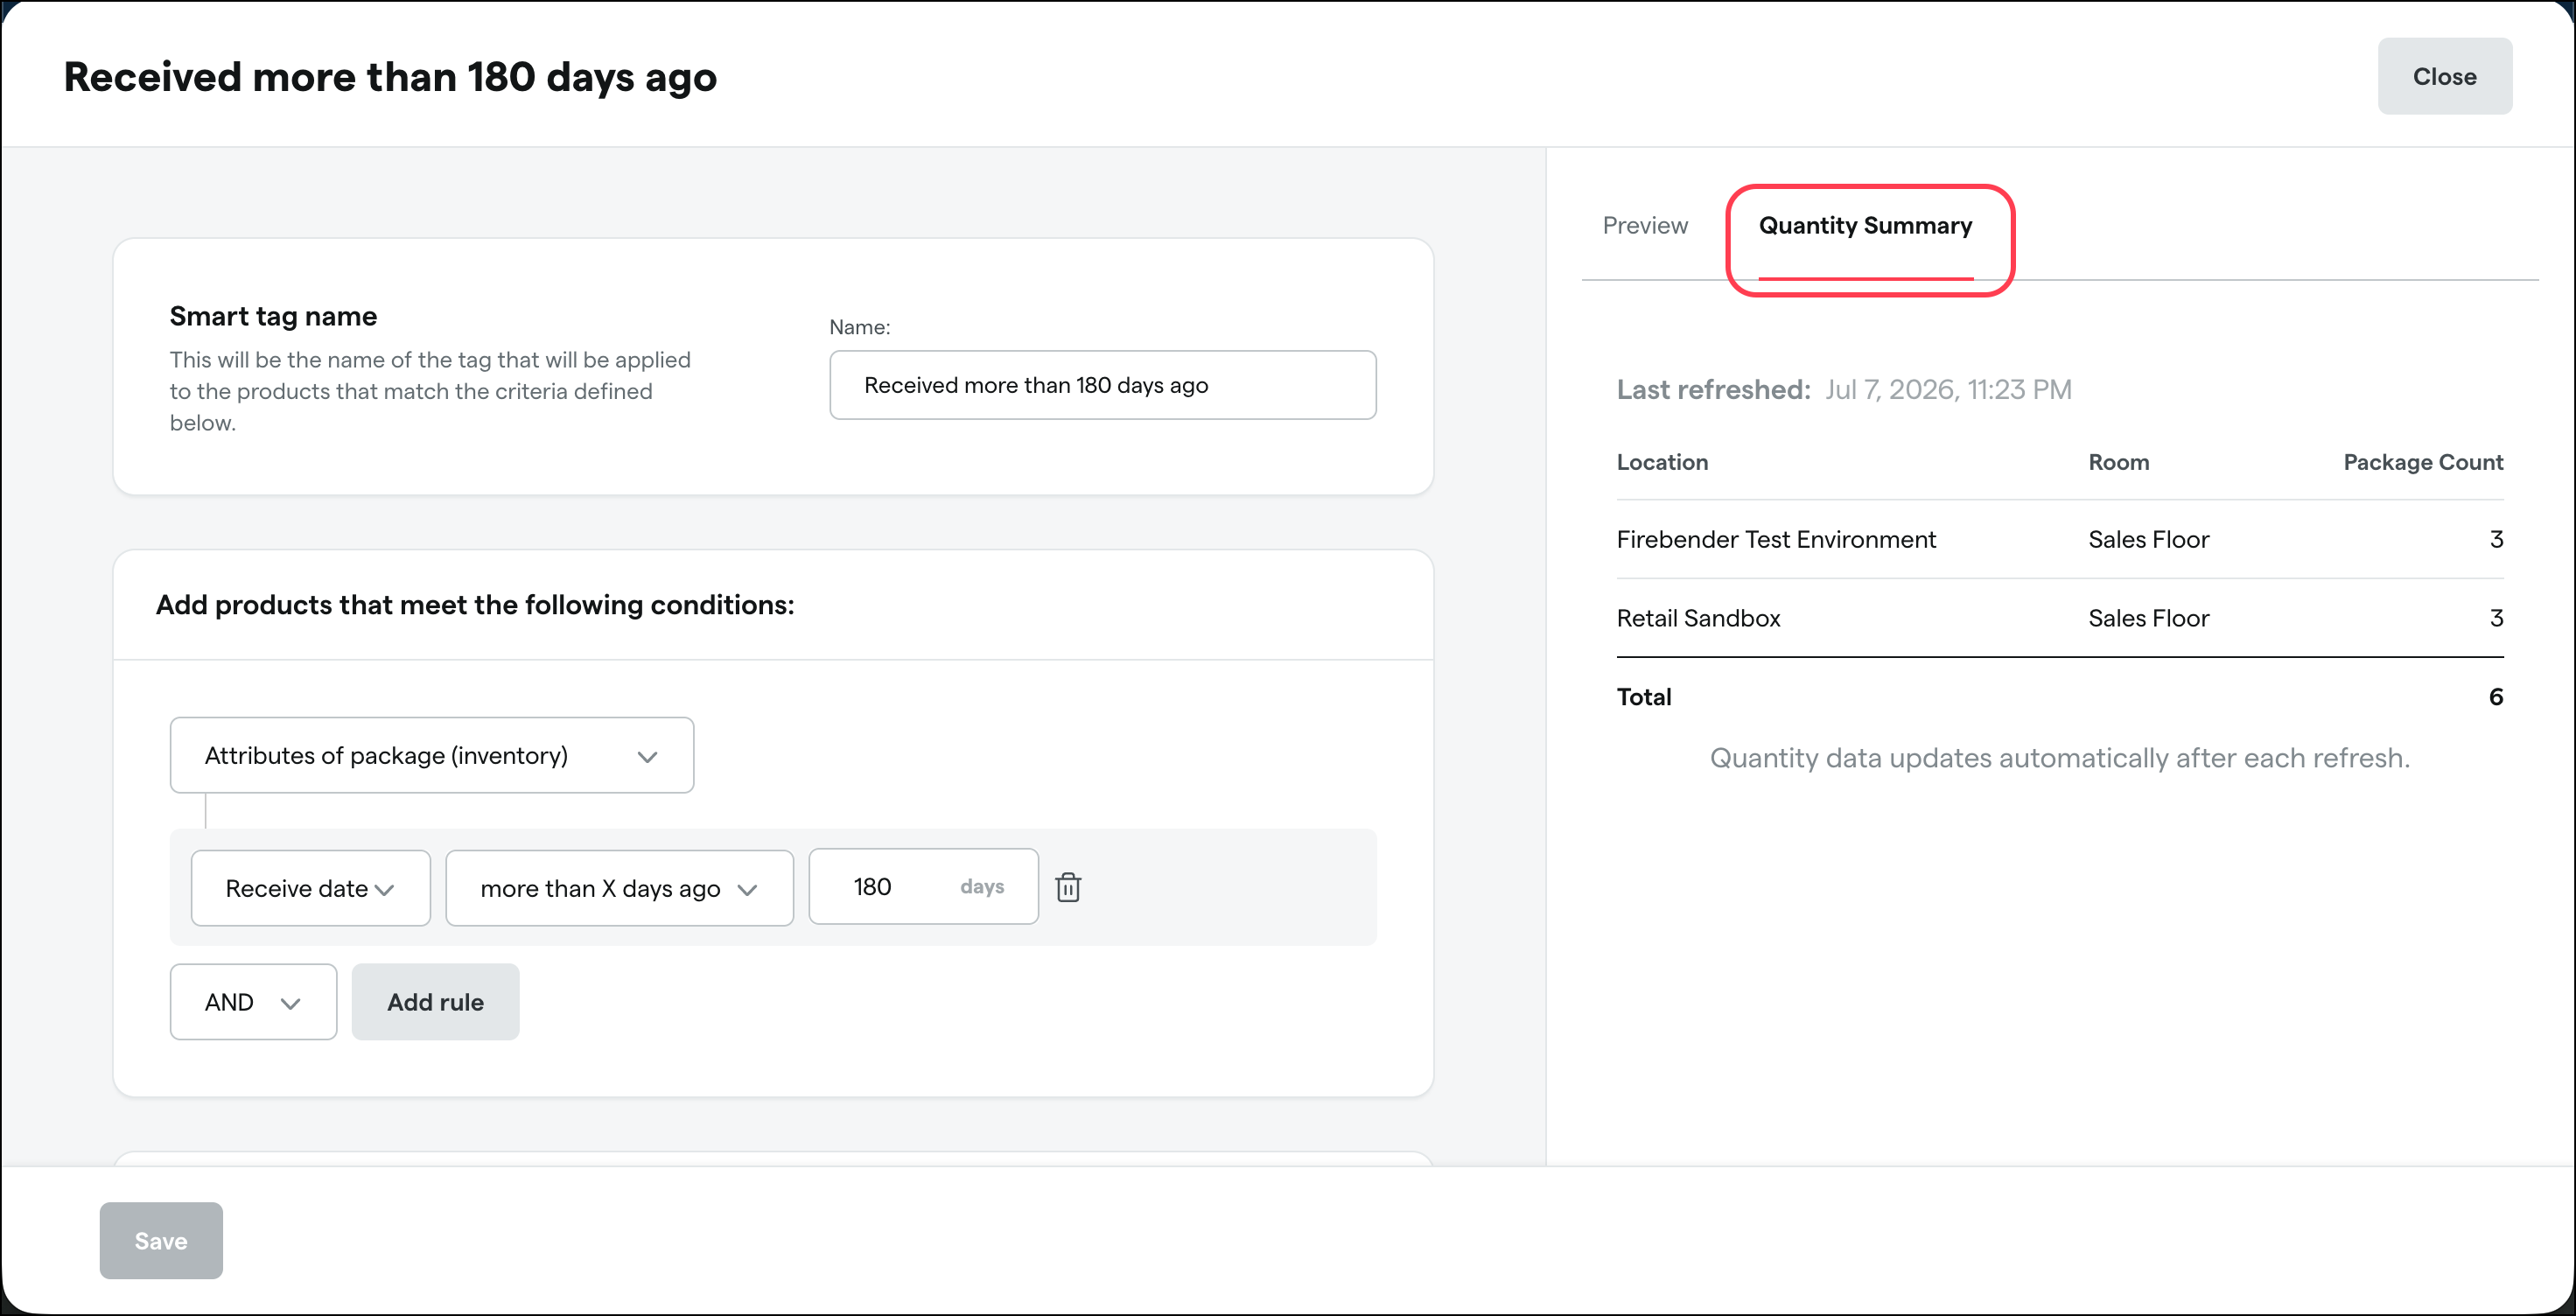The width and height of the screenshot is (2576, 1316).
Task: Expand the more than X days ago dropdown
Action: 619,888
